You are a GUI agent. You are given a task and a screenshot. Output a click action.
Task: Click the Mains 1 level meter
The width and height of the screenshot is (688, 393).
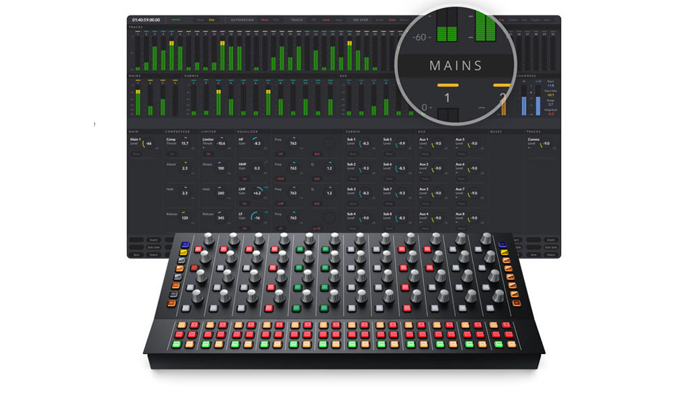click(138, 99)
